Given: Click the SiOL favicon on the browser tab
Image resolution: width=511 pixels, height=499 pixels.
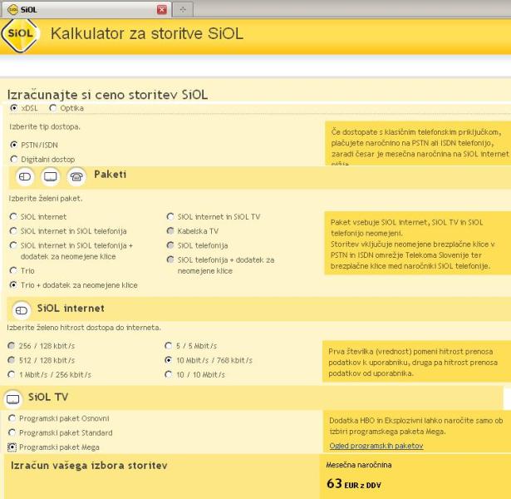Looking at the screenshot, I should pos(12,9).
